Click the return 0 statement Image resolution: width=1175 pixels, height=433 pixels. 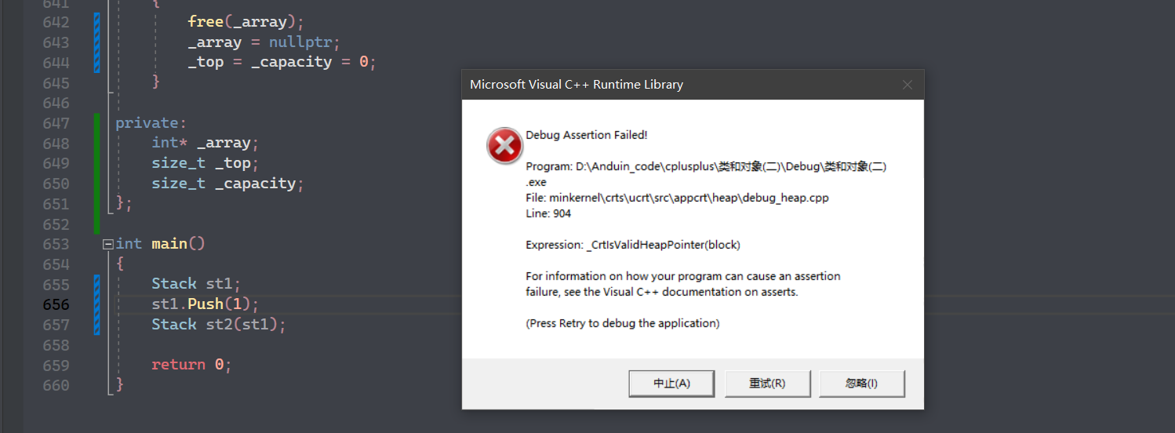(191, 365)
